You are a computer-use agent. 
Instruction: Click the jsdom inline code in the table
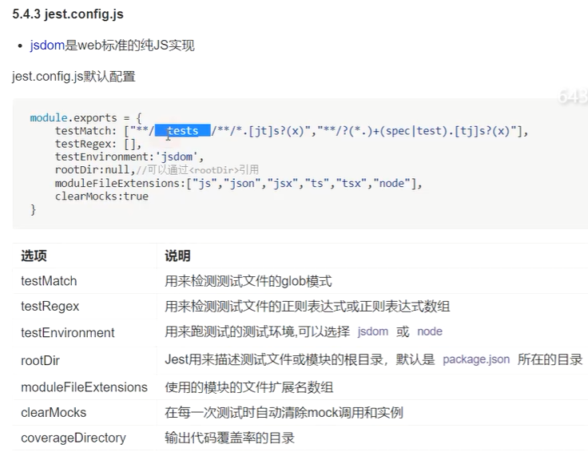(x=372, y=331)
